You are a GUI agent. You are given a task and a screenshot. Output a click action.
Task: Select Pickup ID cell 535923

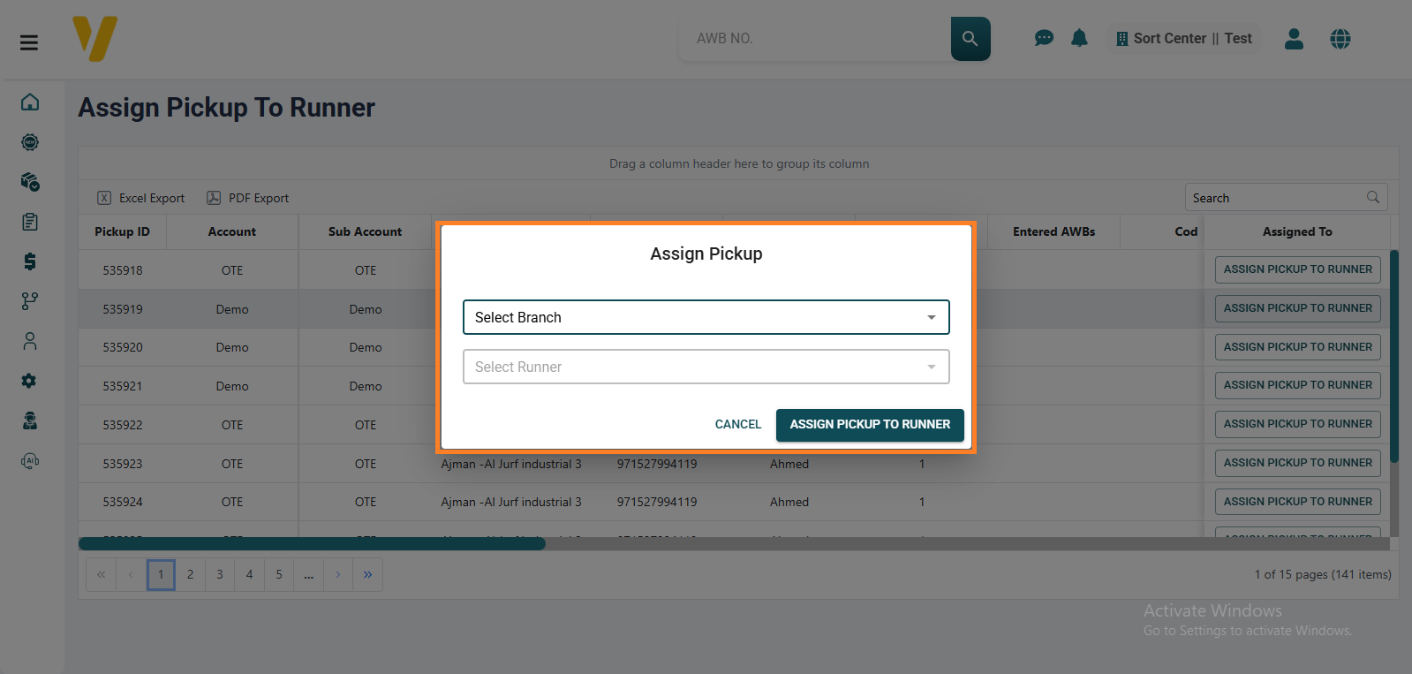point(123,464)
